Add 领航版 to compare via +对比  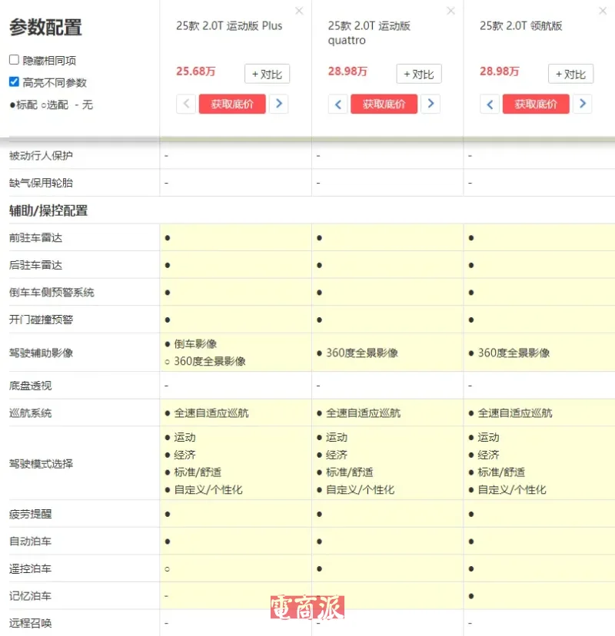(x=570, y=74)
